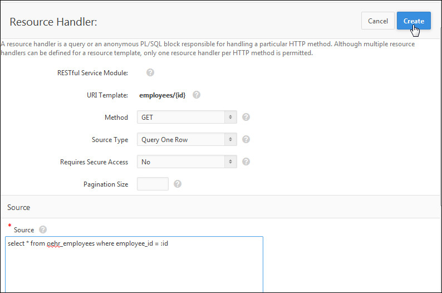Click the Cancel button
The image size is (442, 293).
[x=378, y=21]
